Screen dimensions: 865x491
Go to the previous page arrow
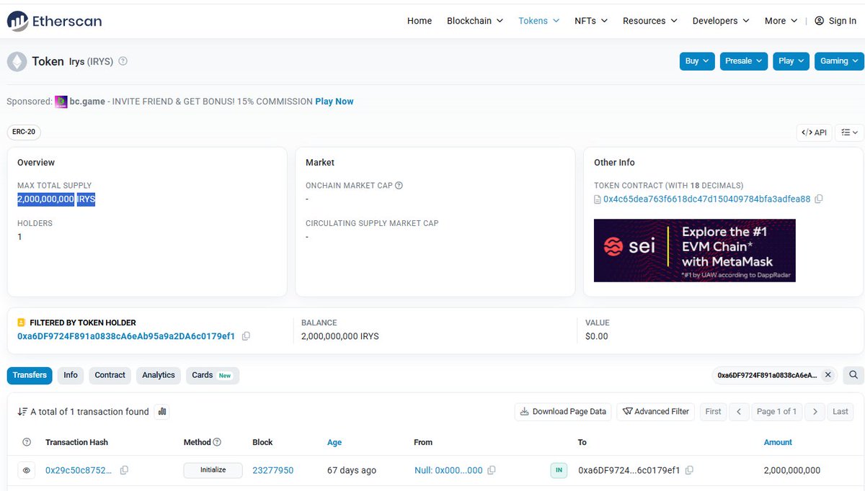tap(738, 412)
